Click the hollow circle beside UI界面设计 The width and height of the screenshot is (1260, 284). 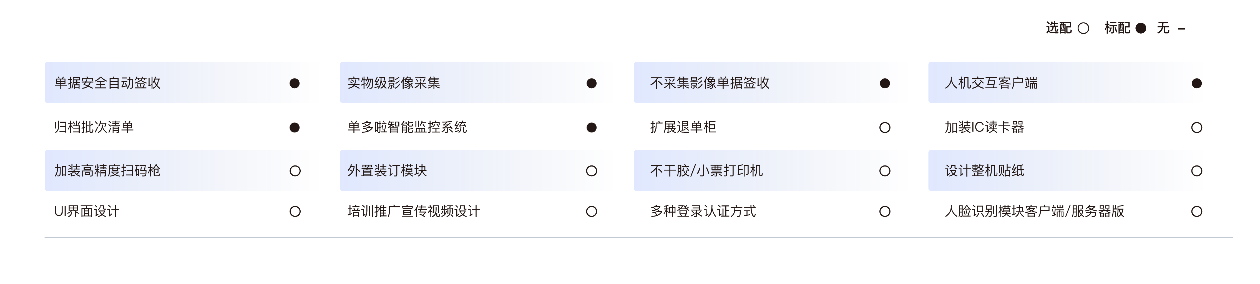(295, 211)
